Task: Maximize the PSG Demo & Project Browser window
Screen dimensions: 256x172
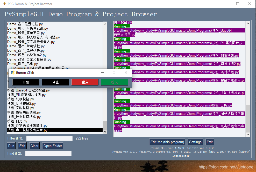Action: tap(238, 4)
